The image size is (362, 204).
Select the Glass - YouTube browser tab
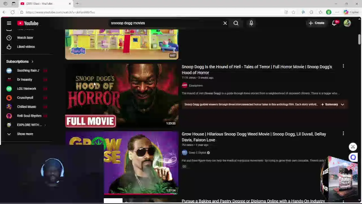point(45,4)
